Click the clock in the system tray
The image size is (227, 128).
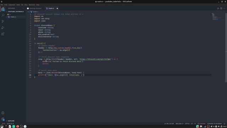tap(225, 127)
